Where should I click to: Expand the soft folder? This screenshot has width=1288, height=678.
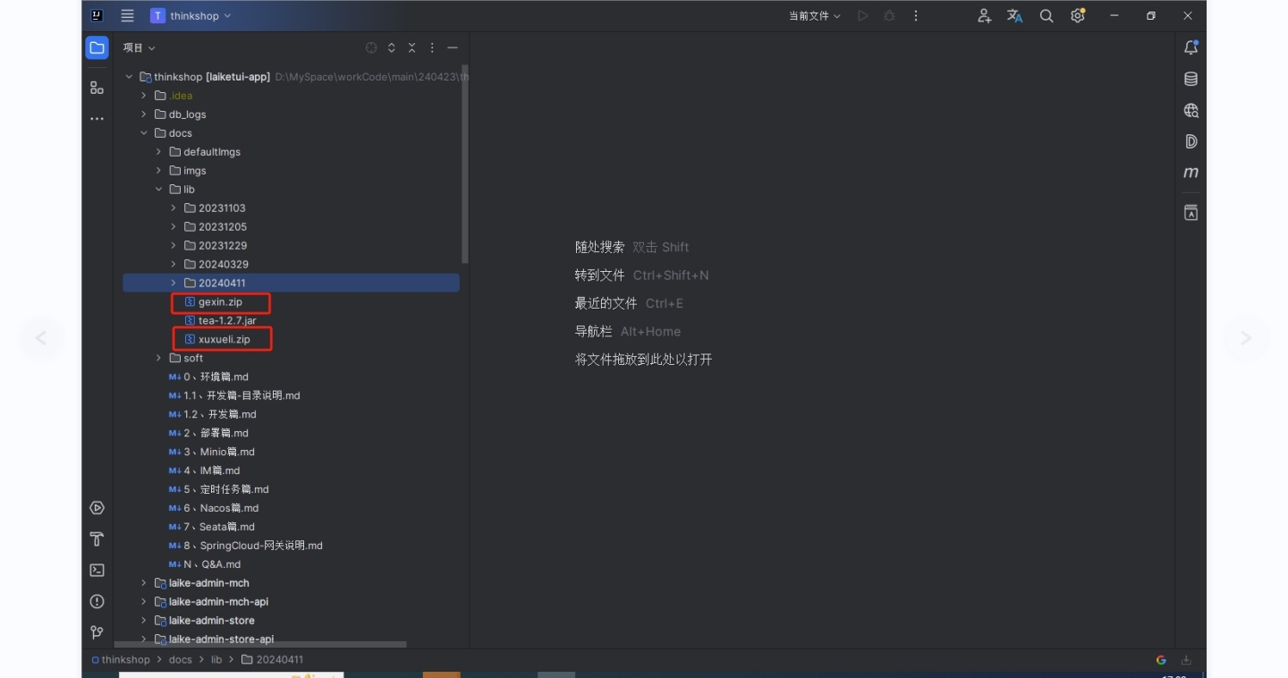[159, 358]
